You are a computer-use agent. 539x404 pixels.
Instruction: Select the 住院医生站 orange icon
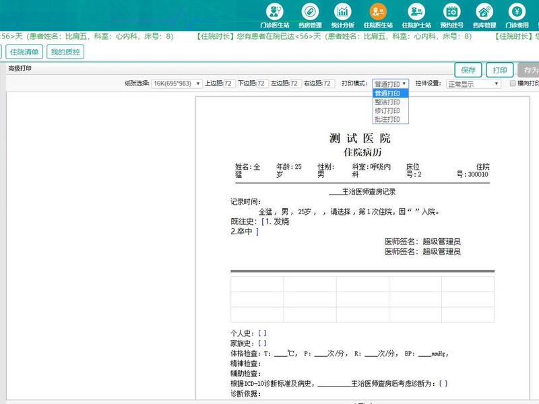pyautogui.click(x=378, y=15)
